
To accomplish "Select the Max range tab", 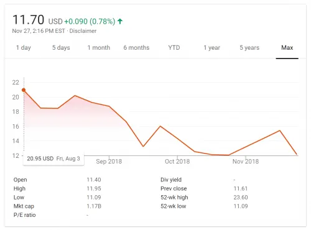I will (287, 48).
